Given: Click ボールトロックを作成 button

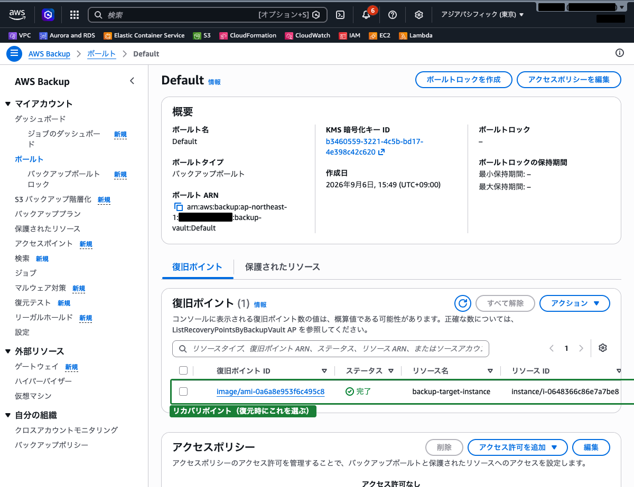Looking at the screenshot, I should [463, 80].
